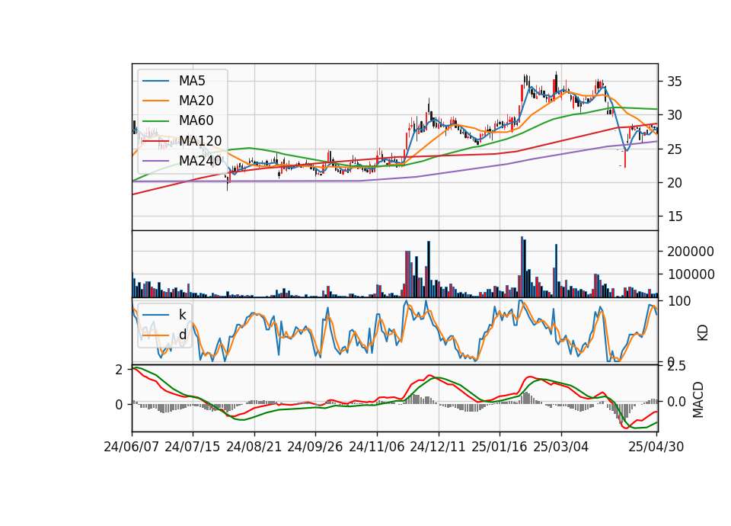This screenshot has width=731, height=526.
Task: Click the MA240 legend label
Action: 200,161
